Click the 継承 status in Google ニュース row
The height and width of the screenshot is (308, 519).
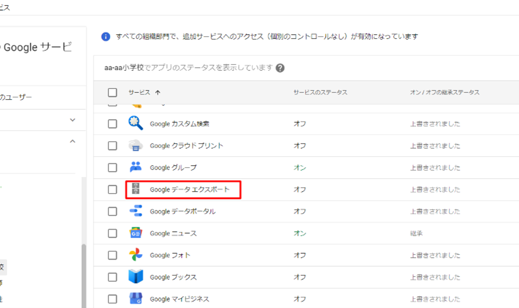point(416,233)
